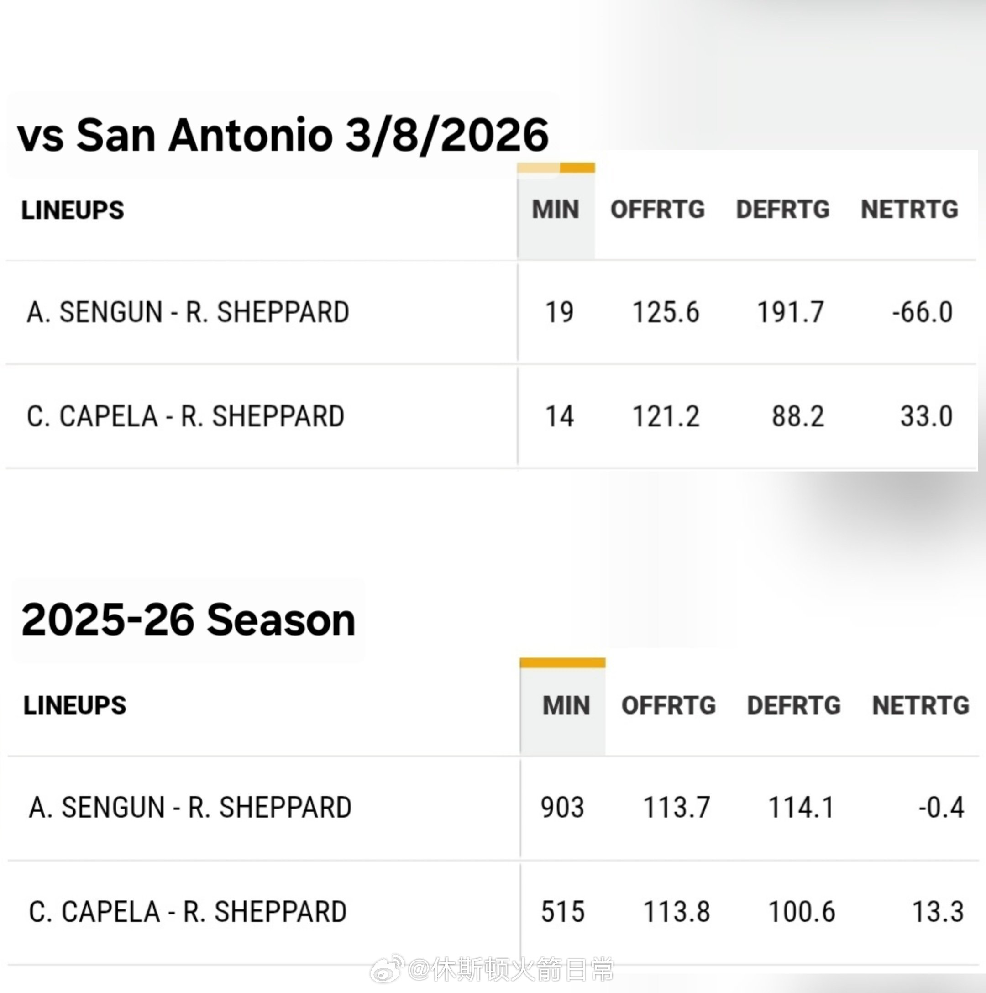Sort by OFFRTG in the 2025-26 Season table
Viewport: 986px width, 993px height.
668,705
